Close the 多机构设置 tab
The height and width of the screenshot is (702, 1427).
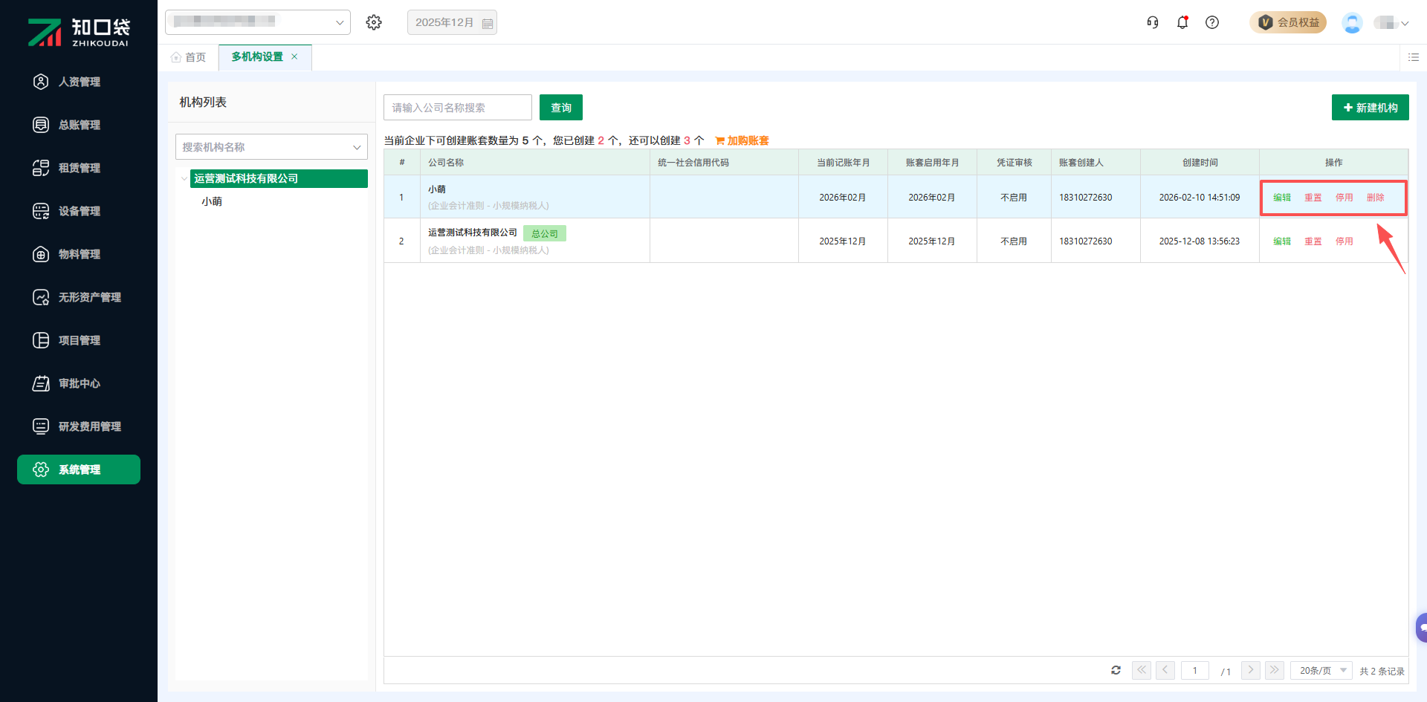(294, 56)
